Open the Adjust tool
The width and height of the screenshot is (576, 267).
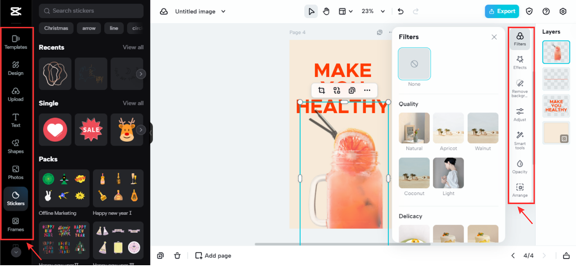[520, 114]
